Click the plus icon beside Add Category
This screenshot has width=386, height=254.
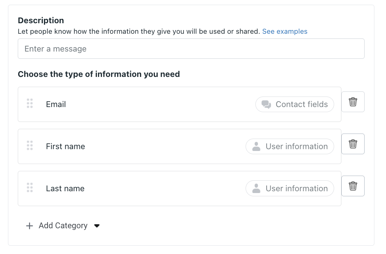pos(29,226)
